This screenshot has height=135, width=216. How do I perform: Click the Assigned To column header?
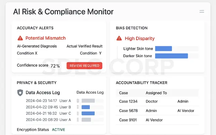click(x=156, y=93)
